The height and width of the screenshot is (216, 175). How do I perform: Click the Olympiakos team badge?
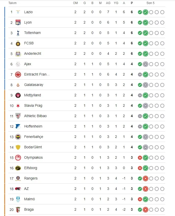click(x=18, y=158)
